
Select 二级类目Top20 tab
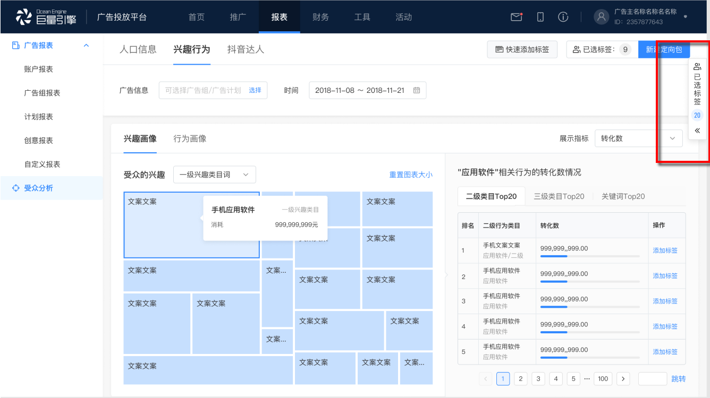(x=492, y=196)
